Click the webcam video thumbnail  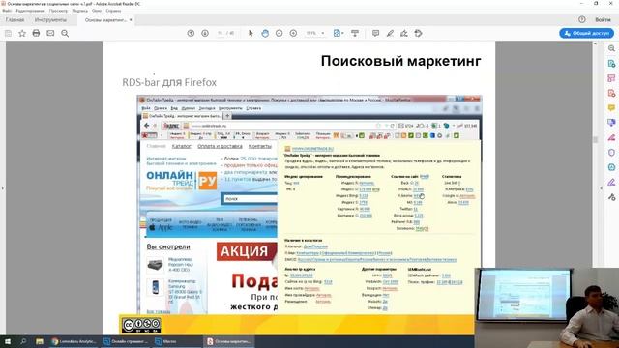click(546, 307)
